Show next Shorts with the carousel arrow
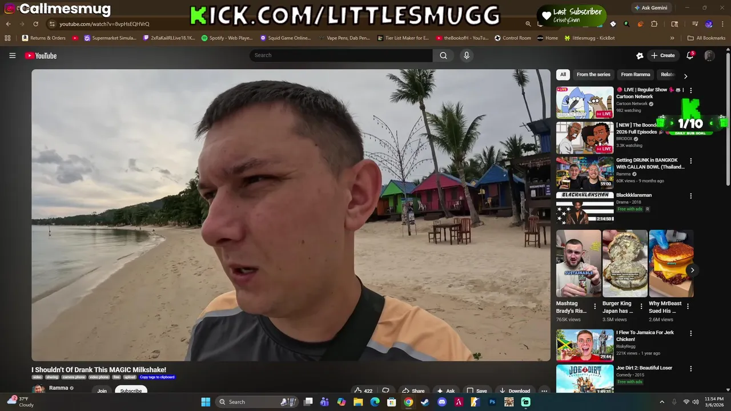The height and width of the screenshot is (411, 731). (x=692, y=270)
